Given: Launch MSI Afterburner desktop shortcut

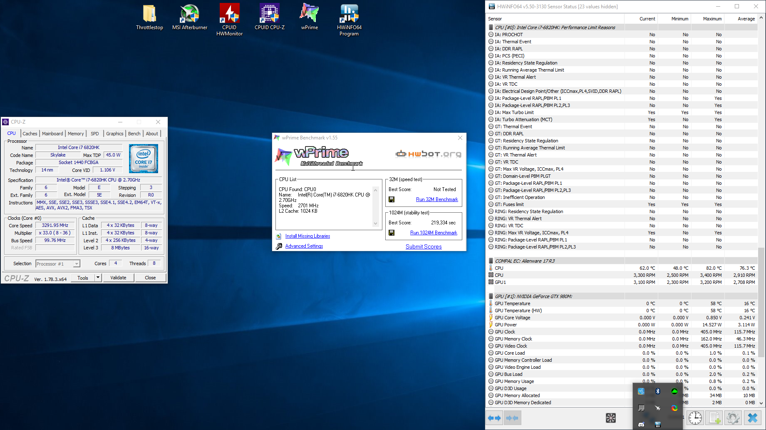Looking at the screenshot, I should (x=190, y=17).
